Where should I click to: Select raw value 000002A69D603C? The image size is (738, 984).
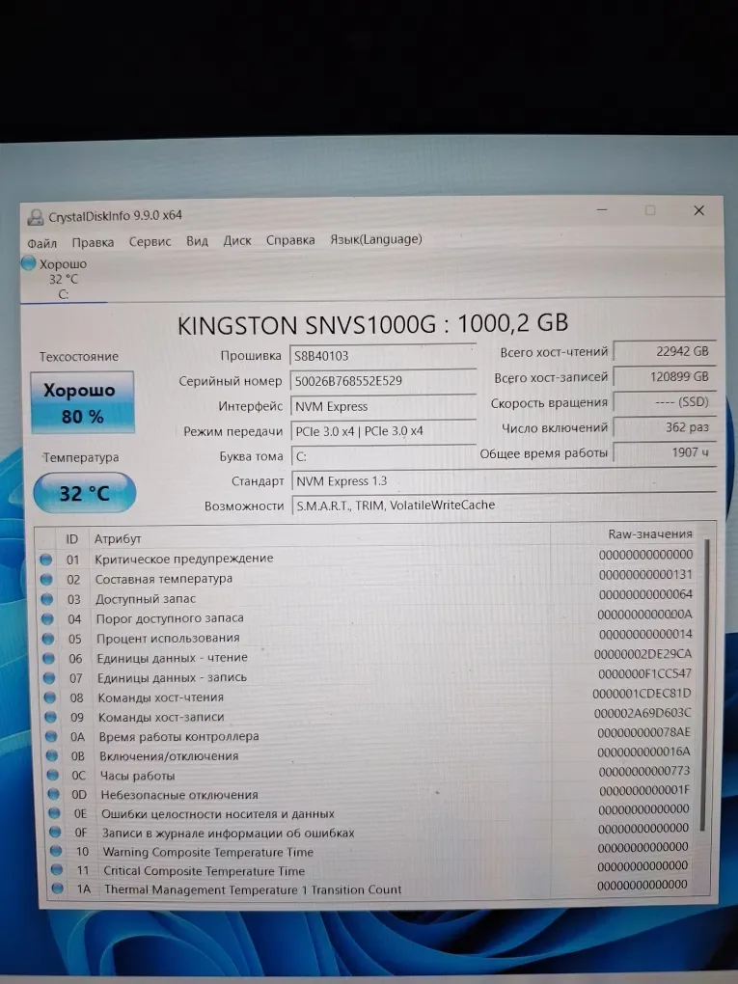[x=642, y=713]
